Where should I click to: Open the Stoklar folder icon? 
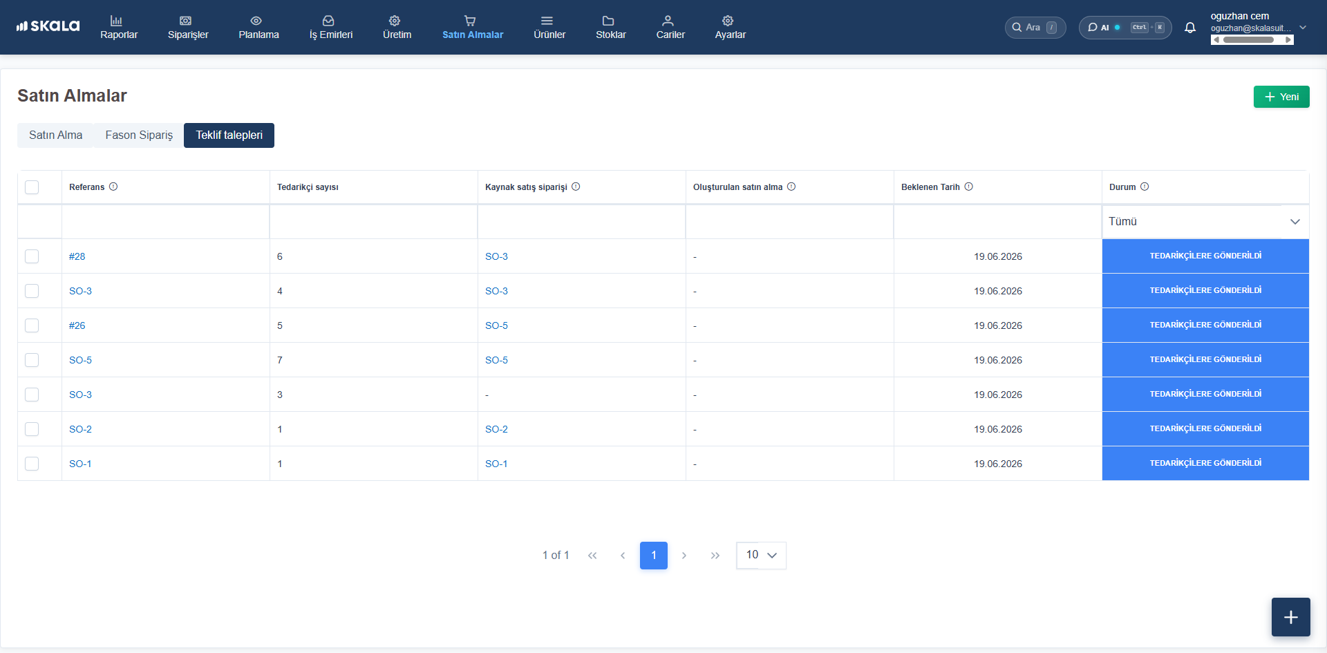coord(608,21)
